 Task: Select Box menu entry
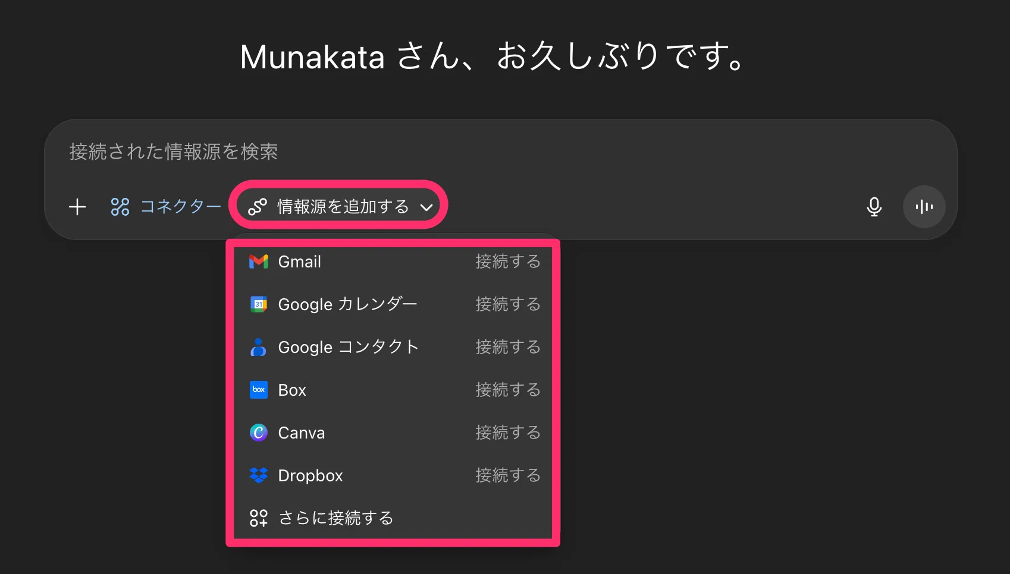[292, 390]
